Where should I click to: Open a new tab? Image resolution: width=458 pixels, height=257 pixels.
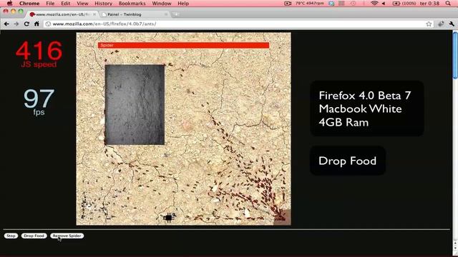[x=176, y=14]
